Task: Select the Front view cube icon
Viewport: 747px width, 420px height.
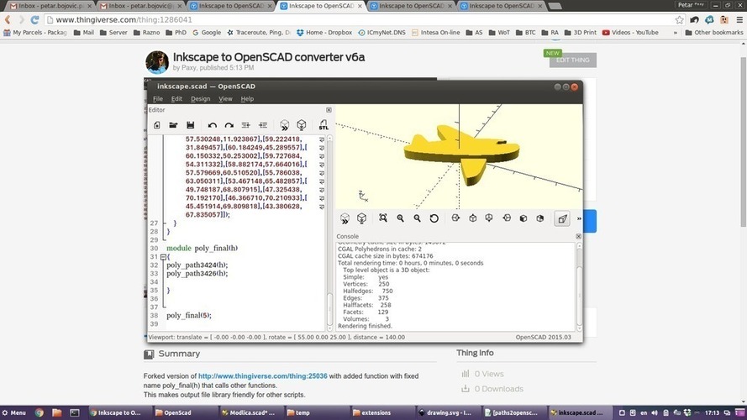Action: tap(523, 218)
